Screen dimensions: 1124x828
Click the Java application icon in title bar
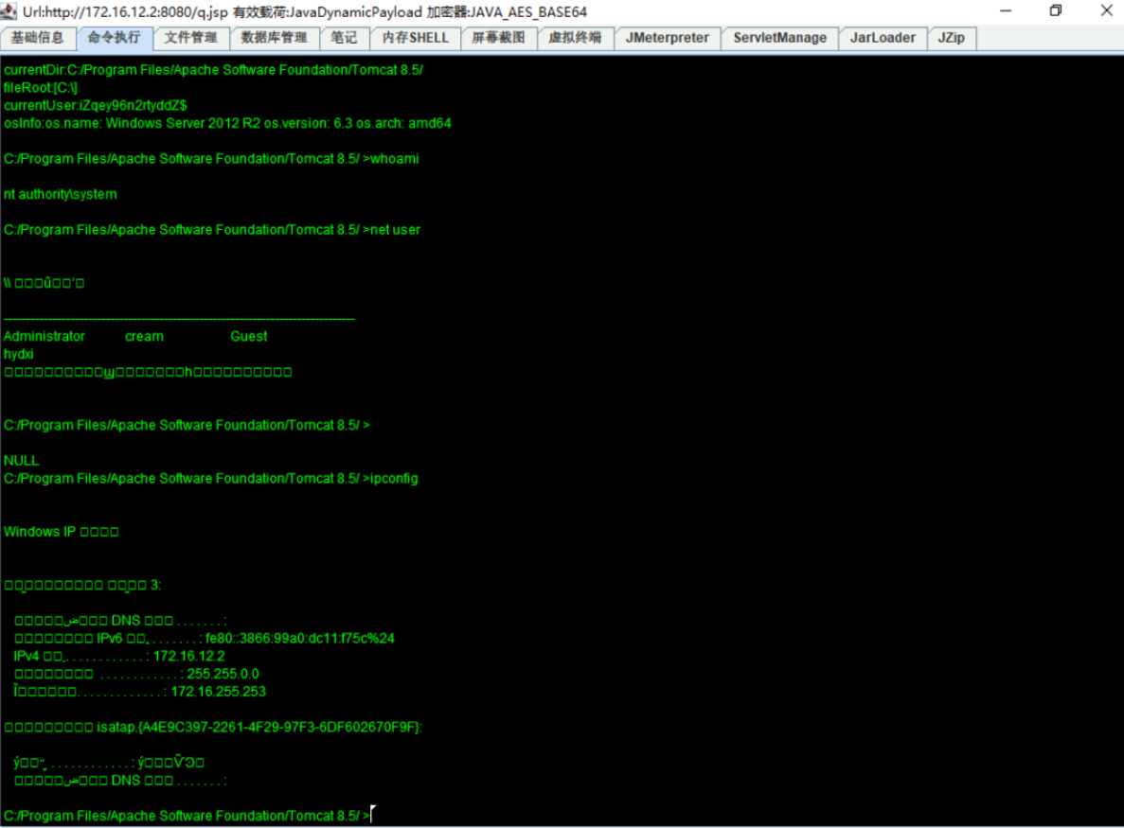coord(9,11)
